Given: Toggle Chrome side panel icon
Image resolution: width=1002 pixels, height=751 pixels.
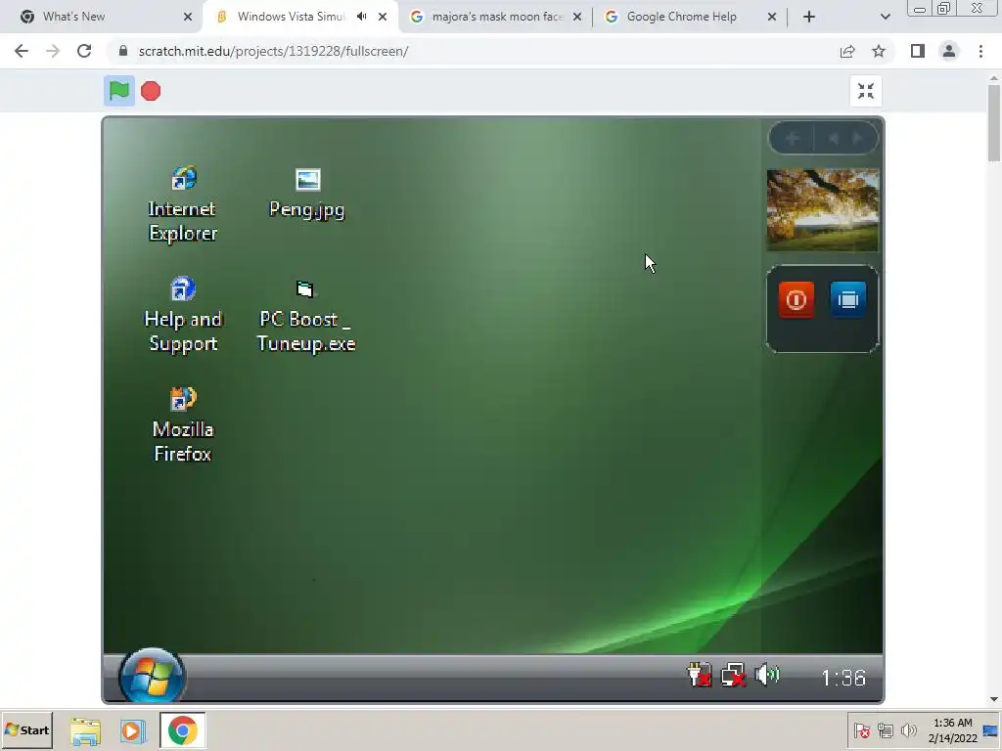Looking at the screenshot, I should [918, 51].
